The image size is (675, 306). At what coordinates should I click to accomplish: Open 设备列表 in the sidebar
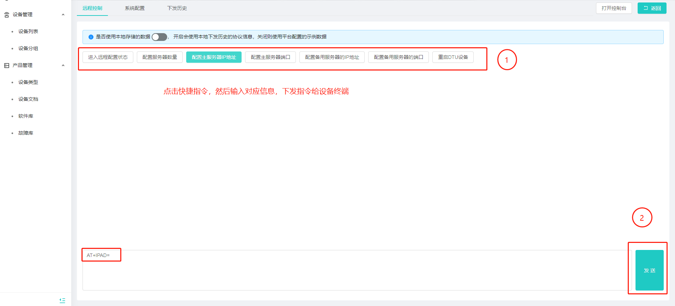pos(28,31)
